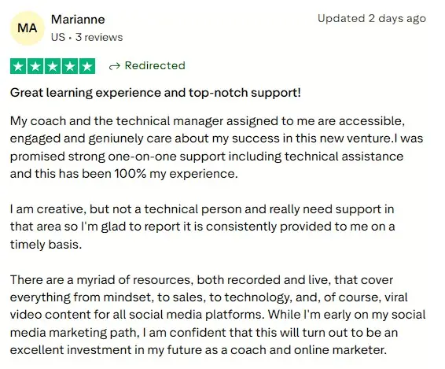Click the 'US' country label
The image size is (445, 369).
[x=58, y=37]
